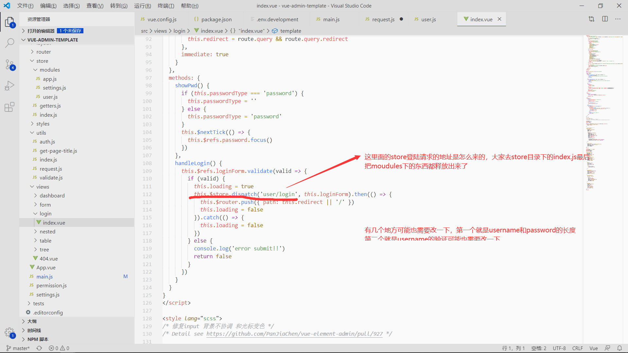Open the vue-element-admin pull request link
The width and height of the screenshot is (628, 353).
(294, 334)
